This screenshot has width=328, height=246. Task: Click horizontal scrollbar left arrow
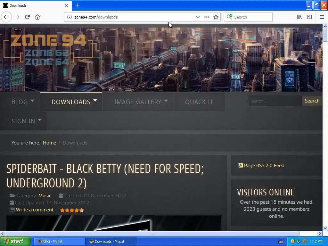click(2, 234)
